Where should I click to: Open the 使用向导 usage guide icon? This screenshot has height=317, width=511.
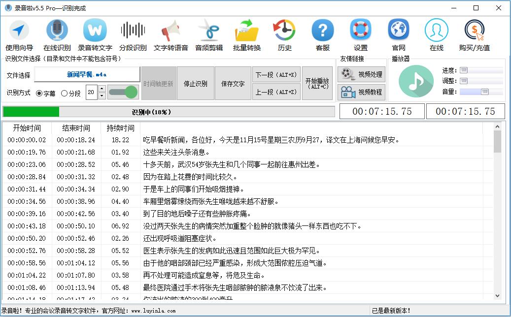pos(19,35)
